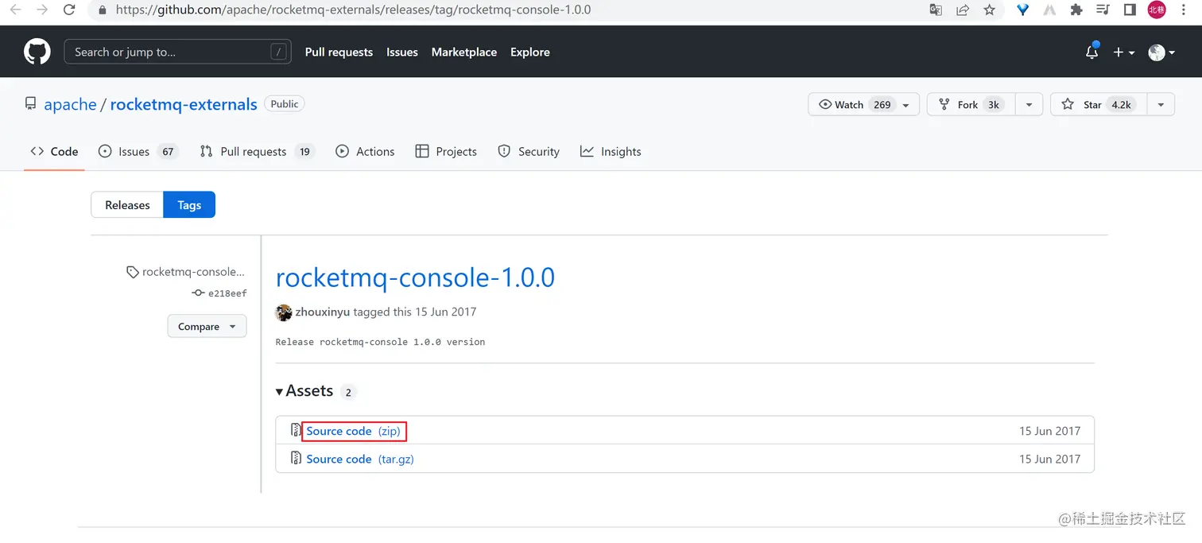
Task: Select the release description text
Action: click(x=380, y=342)
